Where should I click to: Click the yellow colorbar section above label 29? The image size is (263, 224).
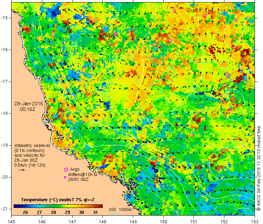point(67,206)
